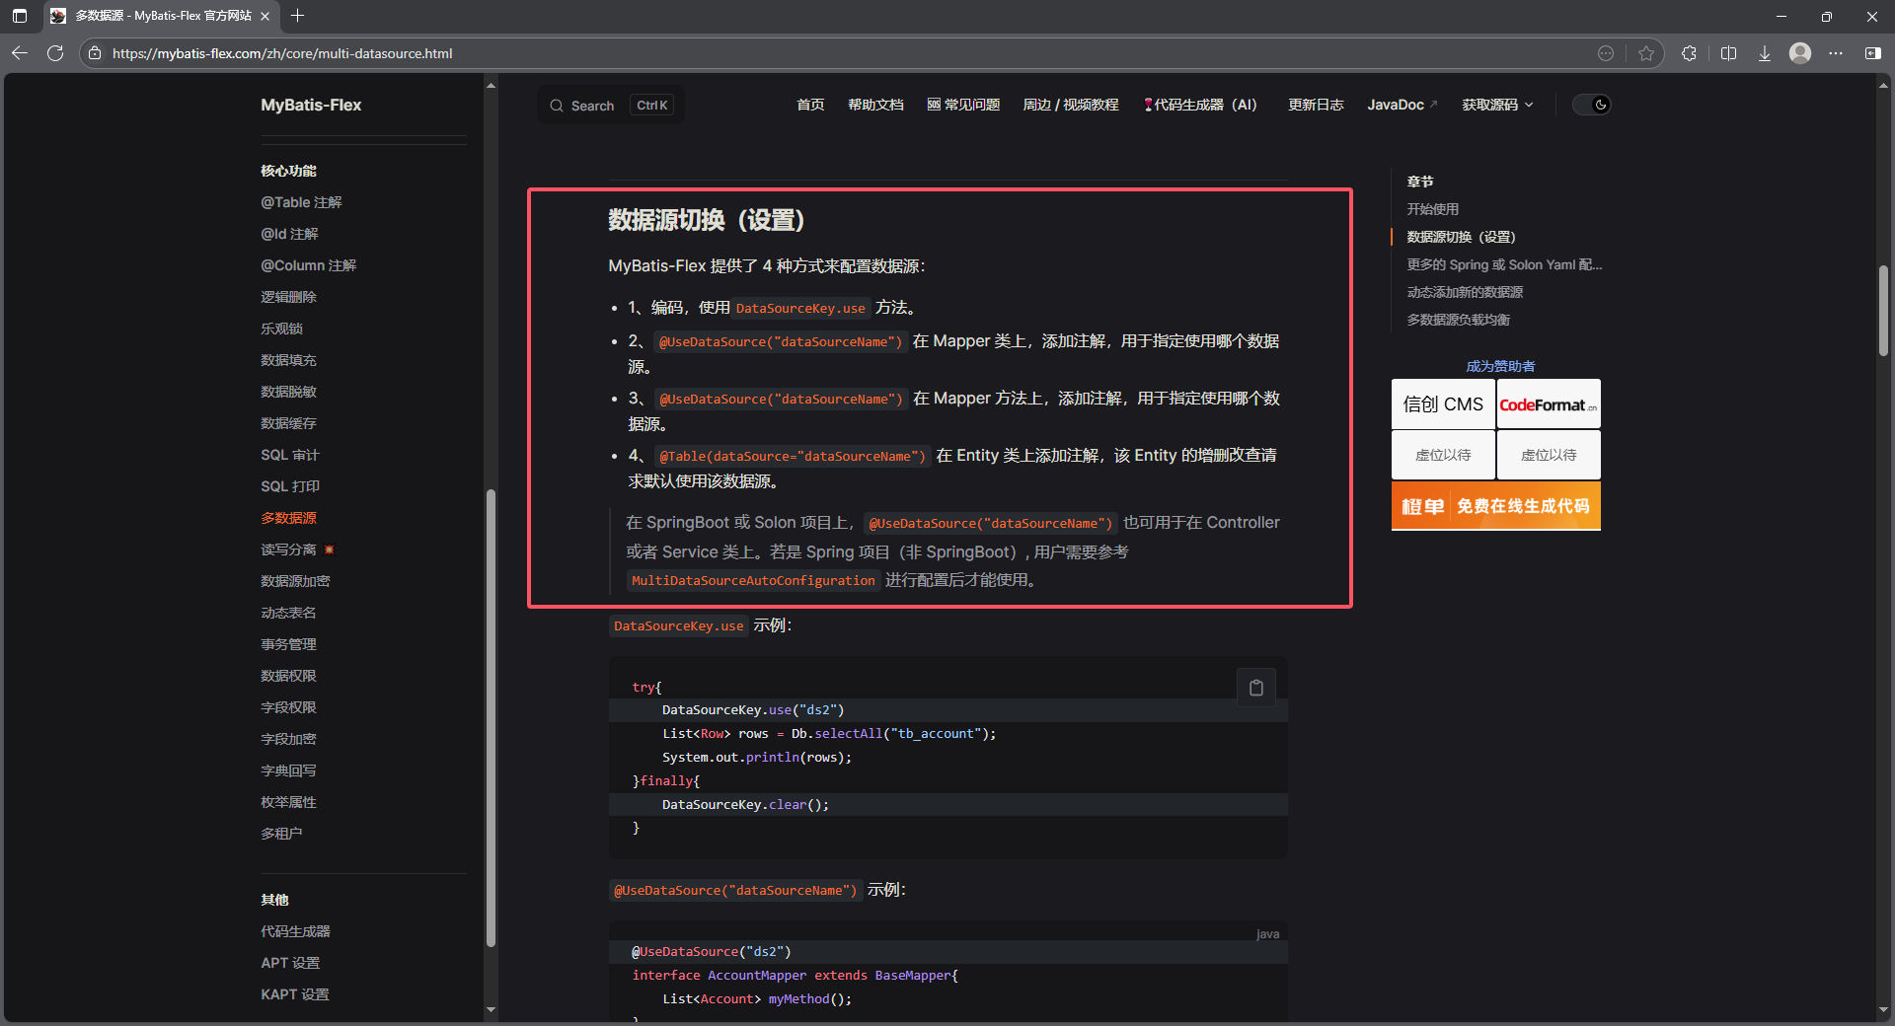Jump to 数据源切换（设置）in chapter navigation
The width and height of the screenshot is (1895, 1026).
[x=1461, y=237]
